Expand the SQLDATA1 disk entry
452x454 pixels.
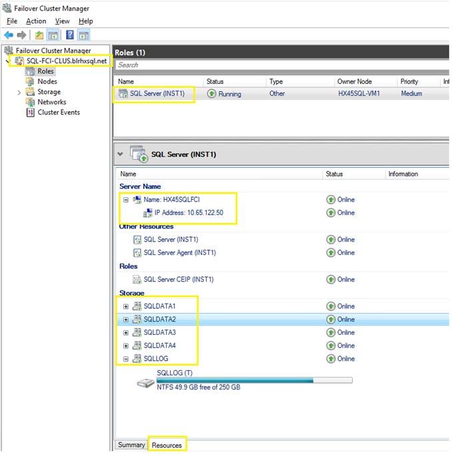(126, 306)
